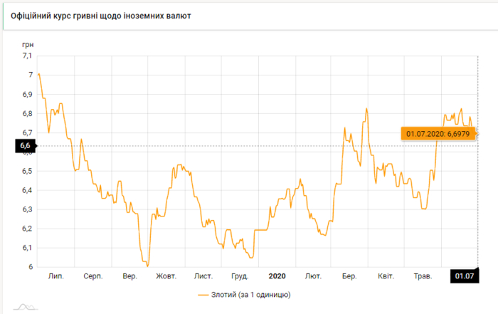Image resolution: width=498 pixels, height=314 pixels.
Task: Click the Лип. month label
Action: [56, 276]
